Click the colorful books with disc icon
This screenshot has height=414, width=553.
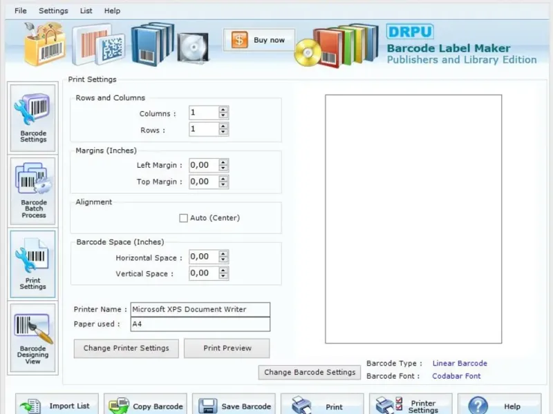337,45
